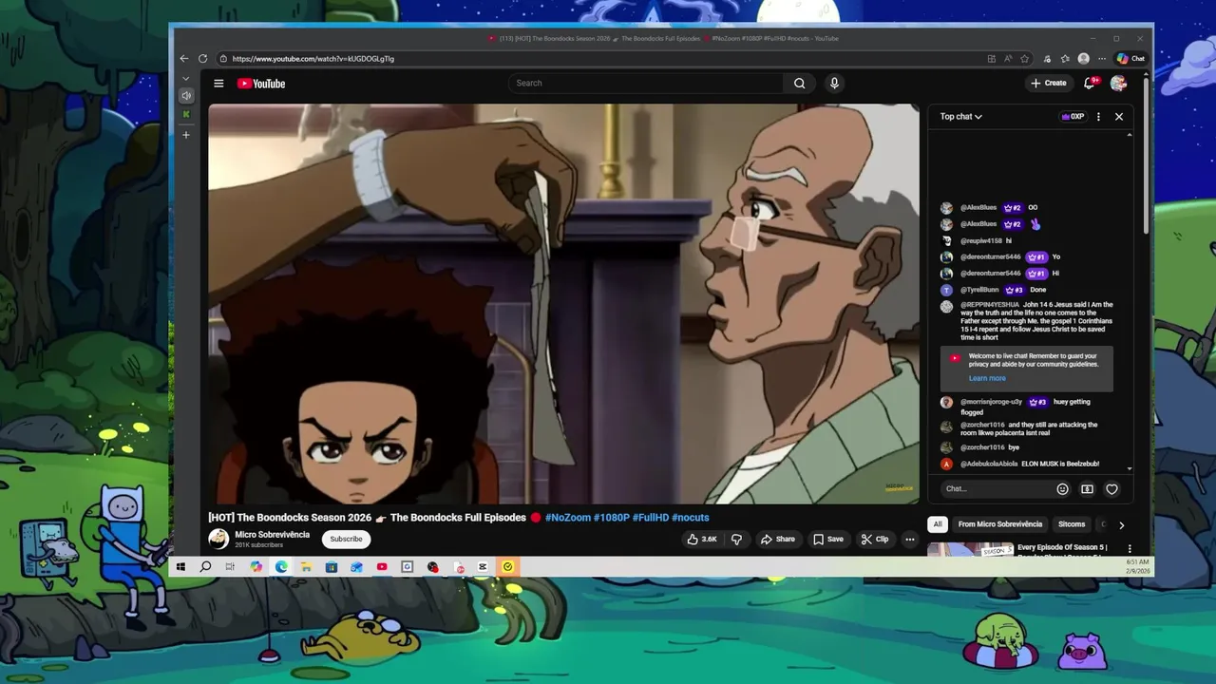Like the video with thumbs up
This screenshot has height=684, width=1216.
coord(702,540)
